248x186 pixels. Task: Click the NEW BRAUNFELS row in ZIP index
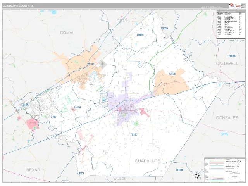229,21
